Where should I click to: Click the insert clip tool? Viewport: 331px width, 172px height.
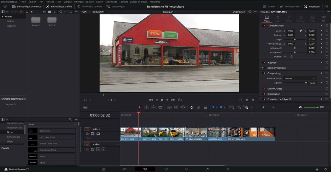[169, 107]
